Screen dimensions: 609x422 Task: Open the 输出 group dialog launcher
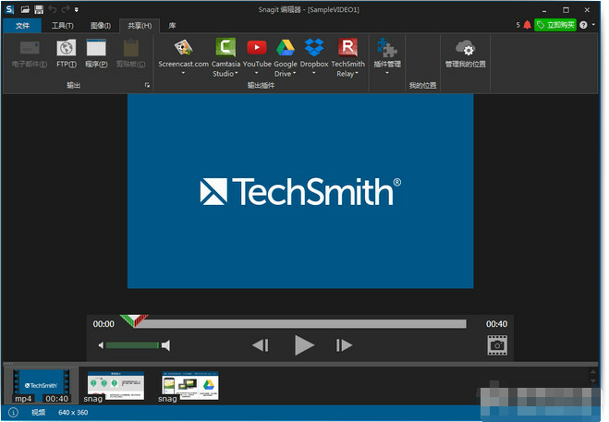147,85
